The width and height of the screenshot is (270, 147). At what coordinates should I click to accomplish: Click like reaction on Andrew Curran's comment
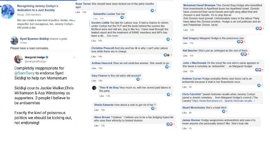[259, 85]
